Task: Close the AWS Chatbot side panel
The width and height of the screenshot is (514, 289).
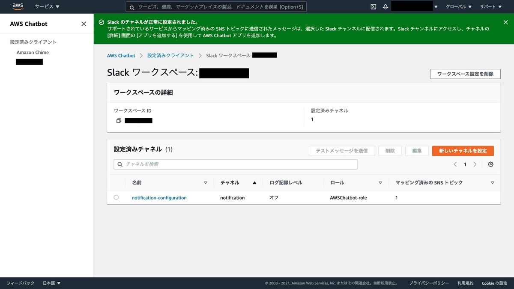Action: [84, 24]
